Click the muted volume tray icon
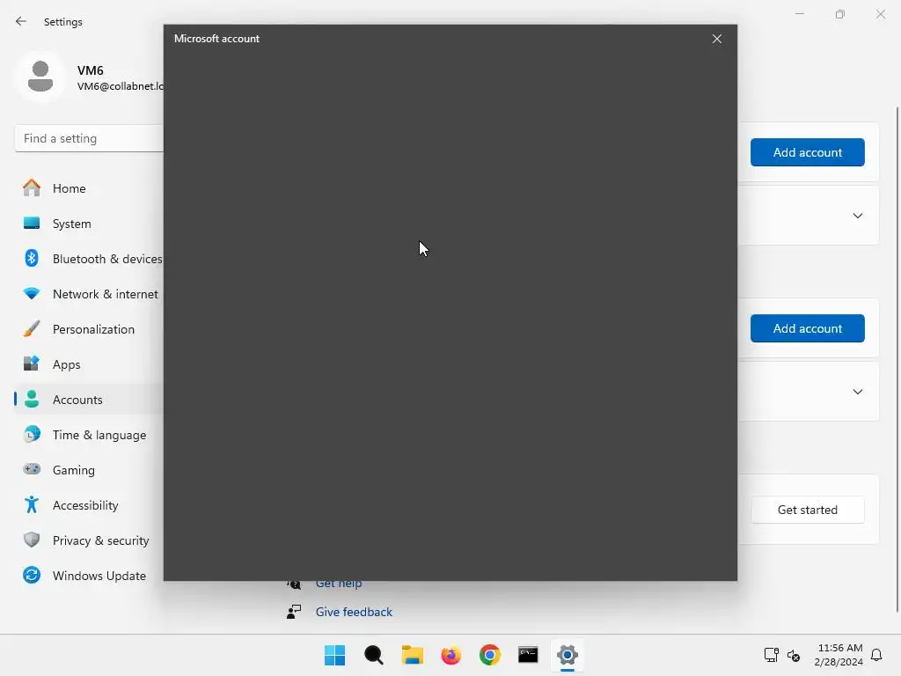The height and width of the screenshot is (676, 901). (794, 655)
